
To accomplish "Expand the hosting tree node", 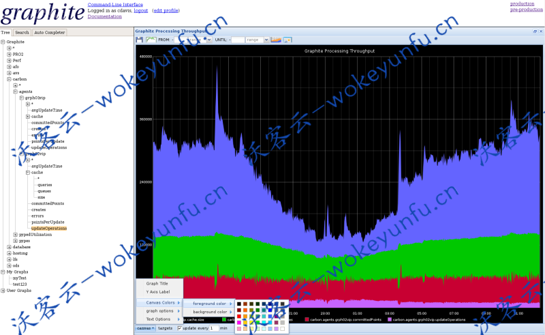I will [x=10, y=253].
